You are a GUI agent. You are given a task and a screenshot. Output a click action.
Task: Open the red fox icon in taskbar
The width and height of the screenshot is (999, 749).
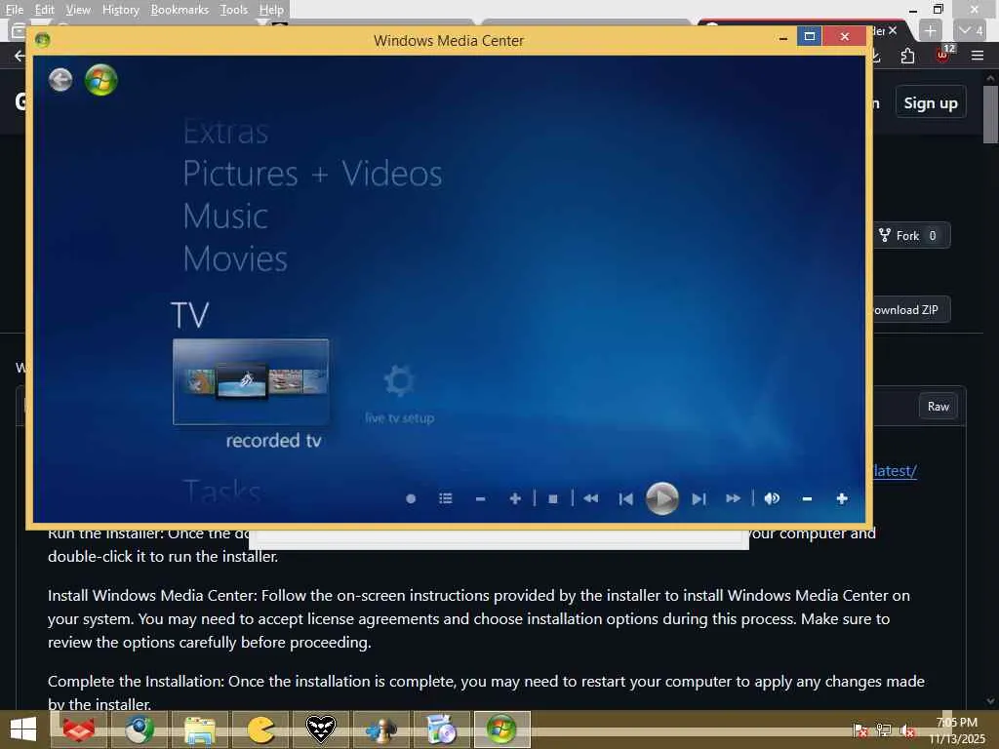(x=78, y=729)
